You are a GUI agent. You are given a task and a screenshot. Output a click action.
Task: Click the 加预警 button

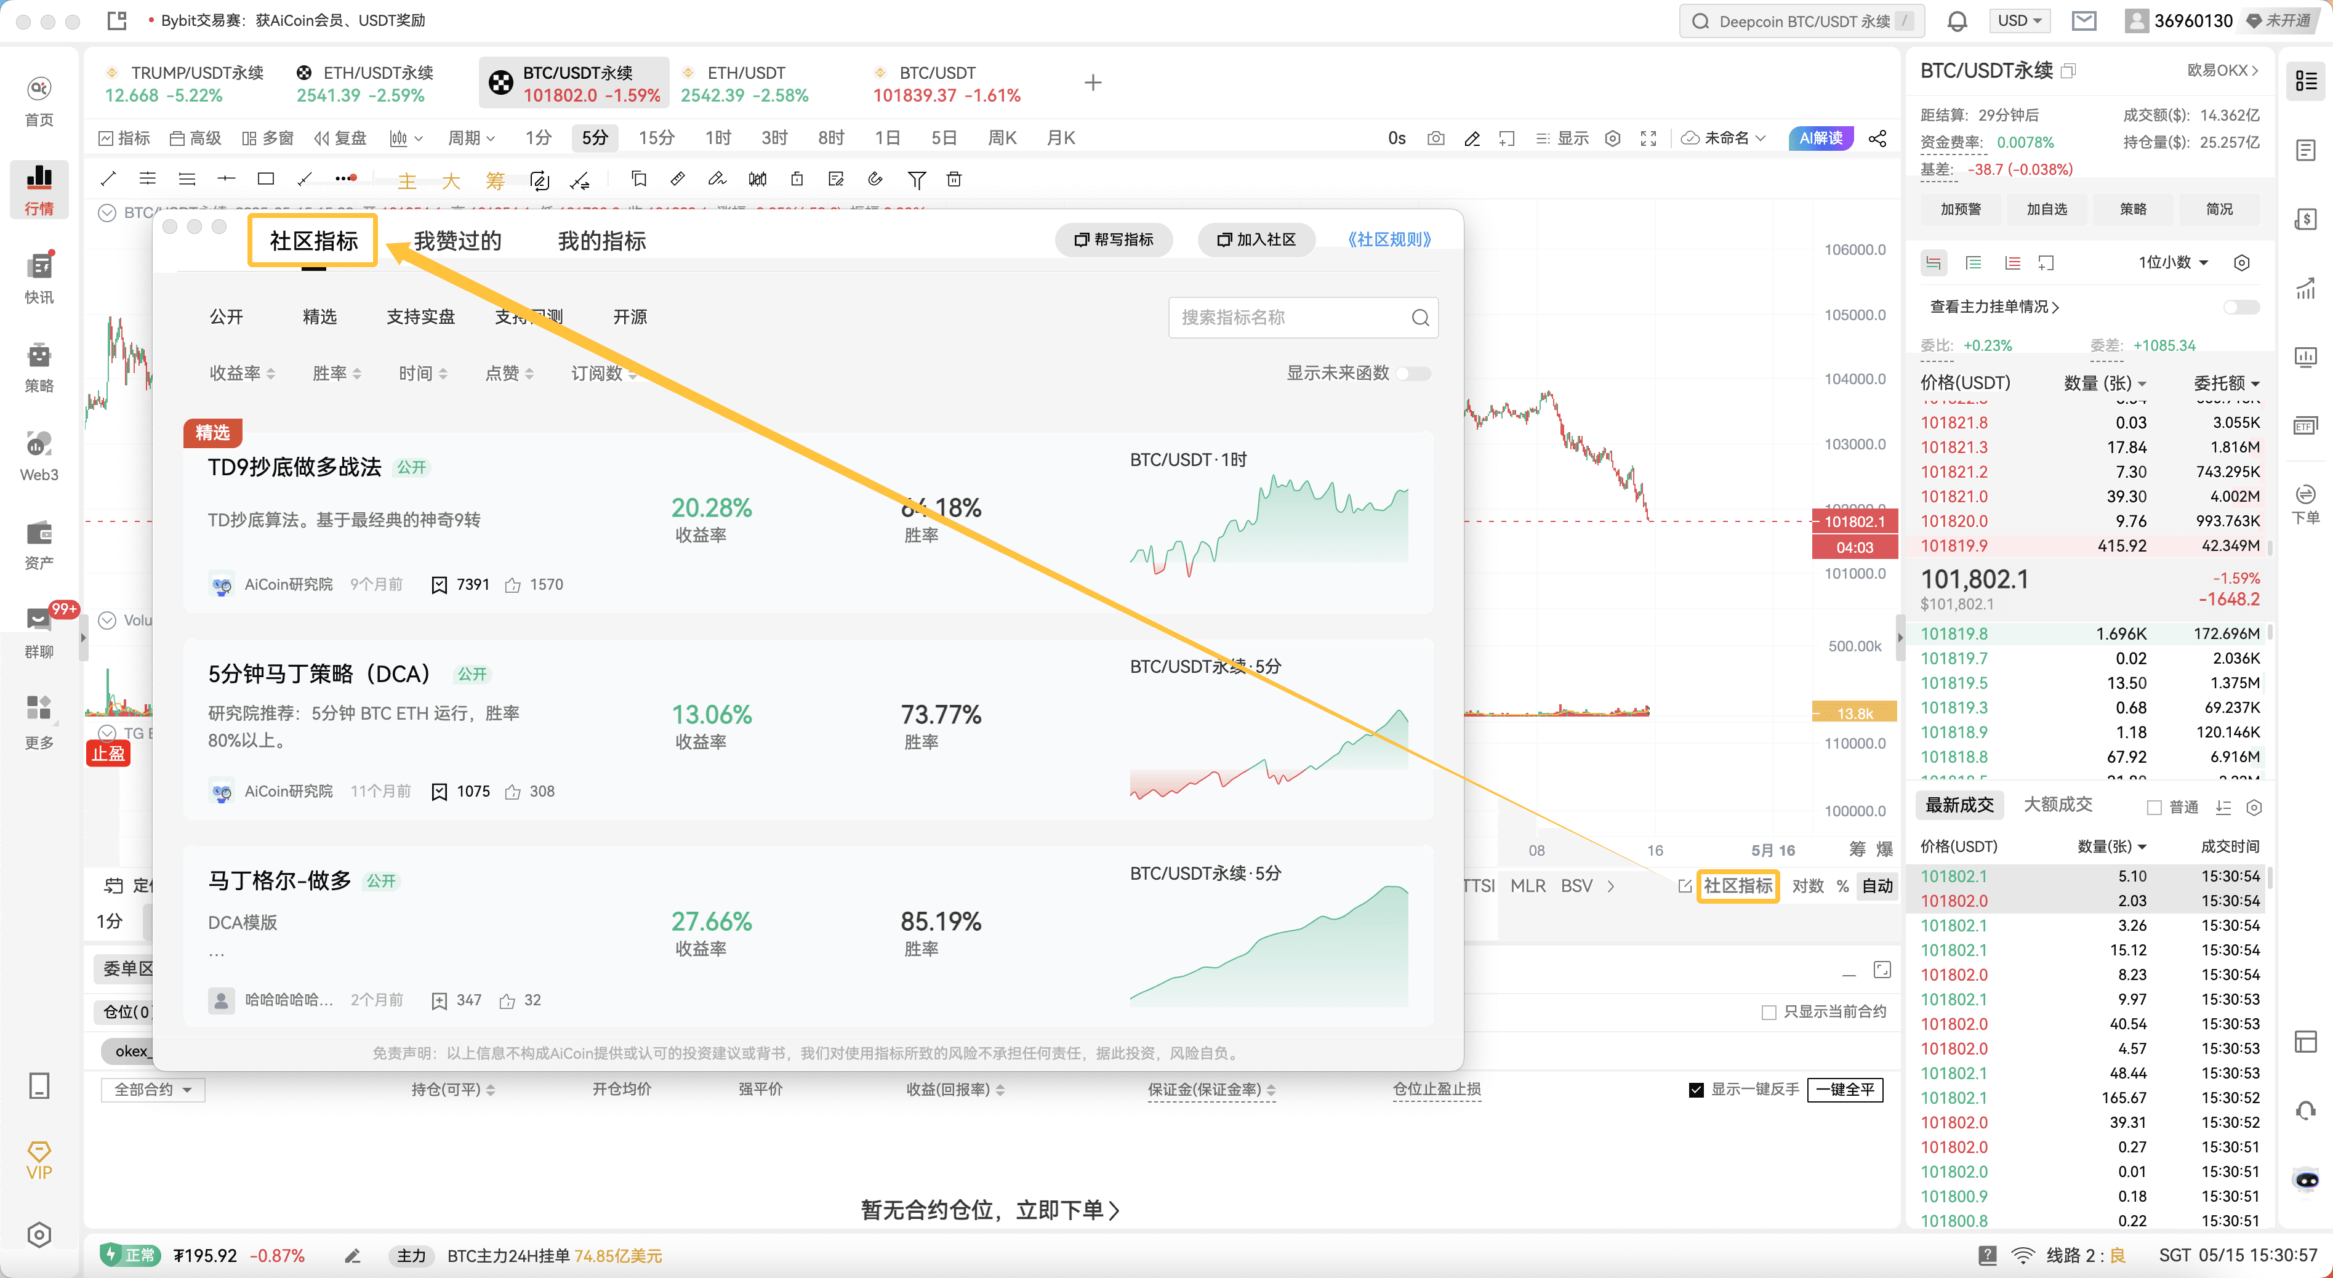(1961, 208)
